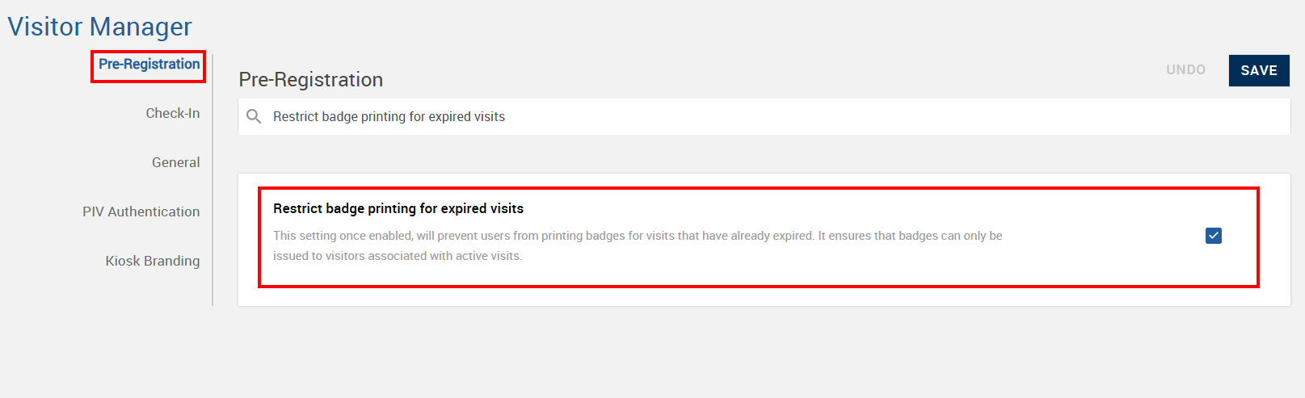This screenshot has height=398, width=1305.
Task: Select the General settings tab
Action: [x=175, y=162]
